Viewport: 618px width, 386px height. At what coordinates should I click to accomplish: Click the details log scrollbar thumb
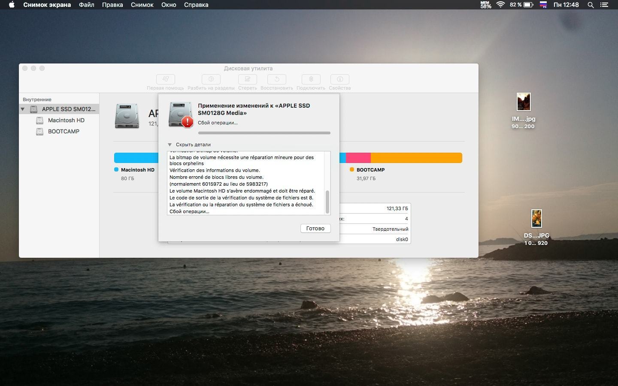pyautogui.click(x=327, y=202)
